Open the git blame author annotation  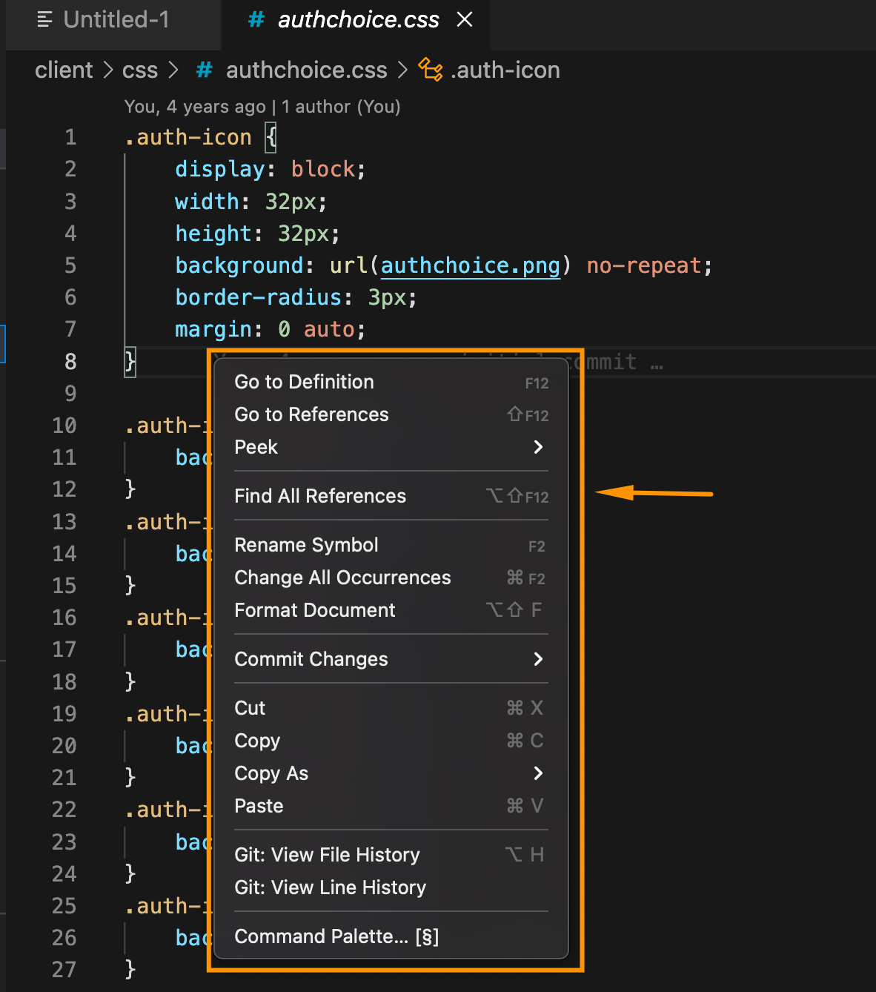click(x=262, y=107)
